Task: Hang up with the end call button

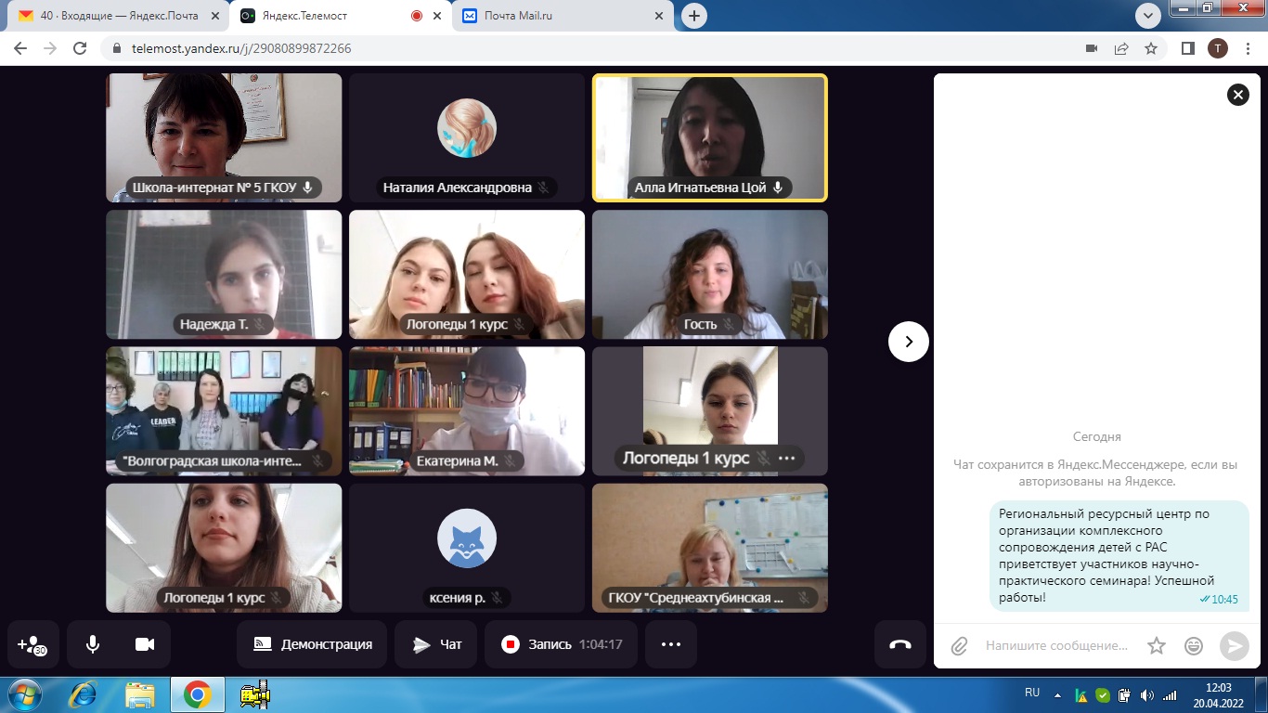Action: [899, 644]
